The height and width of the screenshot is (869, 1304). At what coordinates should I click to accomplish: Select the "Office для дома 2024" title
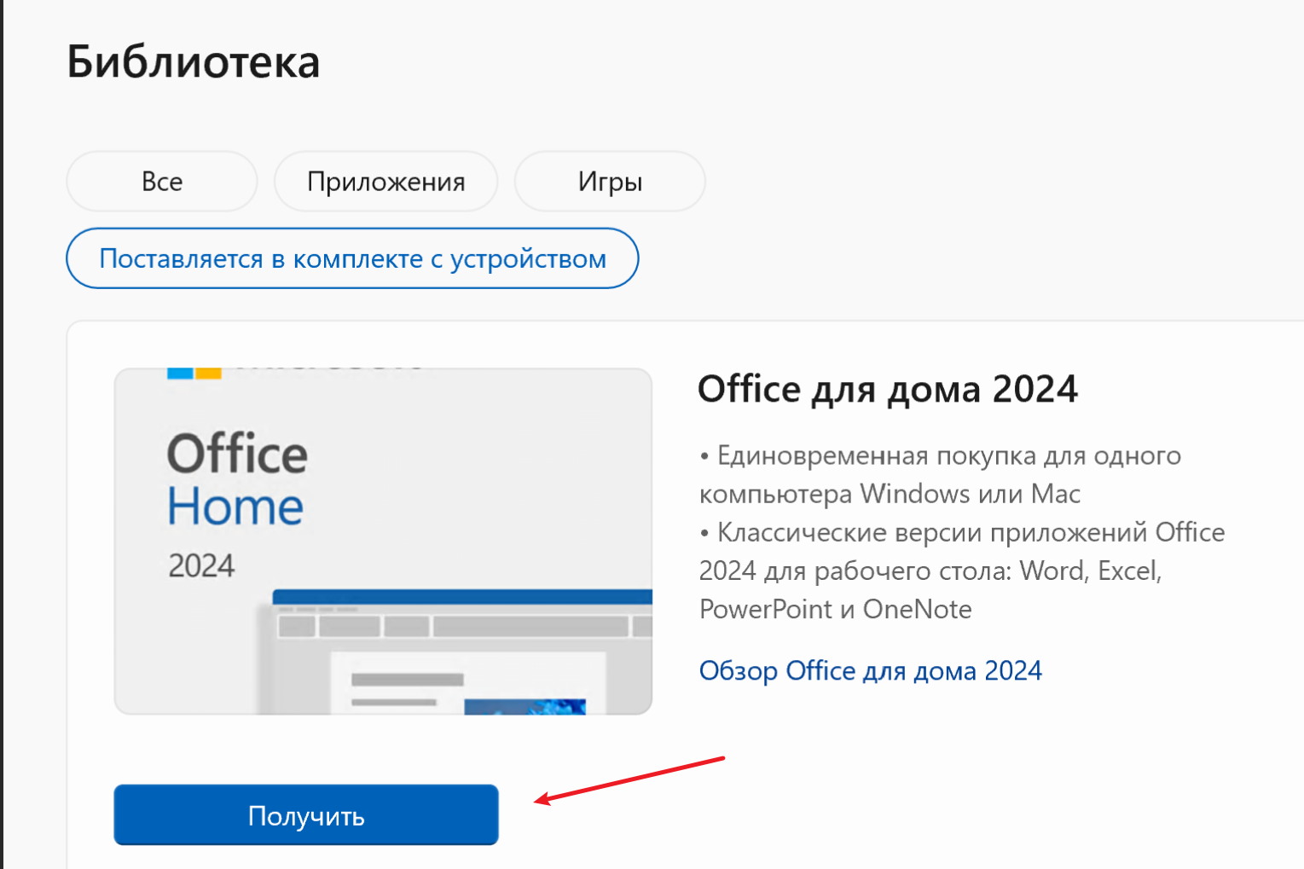pyautogui.click(x=888, y=390)
